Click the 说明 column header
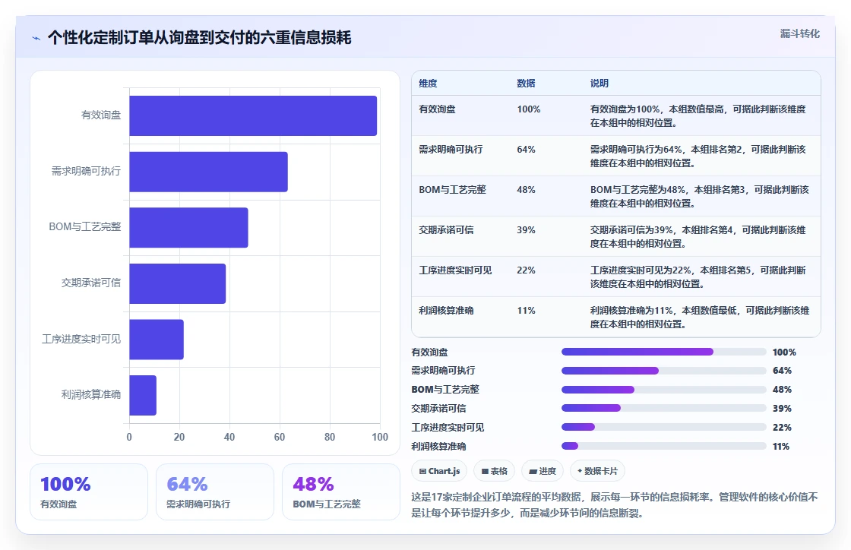 point(599,83)
